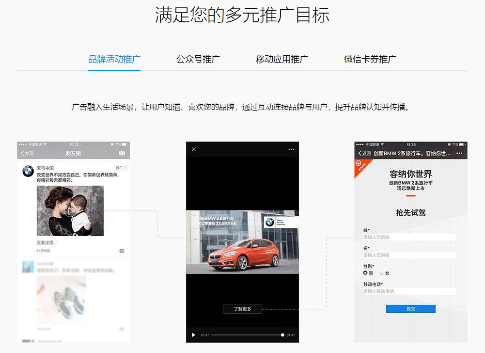Close the video with X icon
This screenshot has width=485, height=353.
(x=194, y=149)
